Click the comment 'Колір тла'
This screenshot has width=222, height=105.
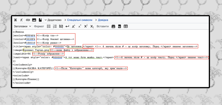[x=47, y=36]
